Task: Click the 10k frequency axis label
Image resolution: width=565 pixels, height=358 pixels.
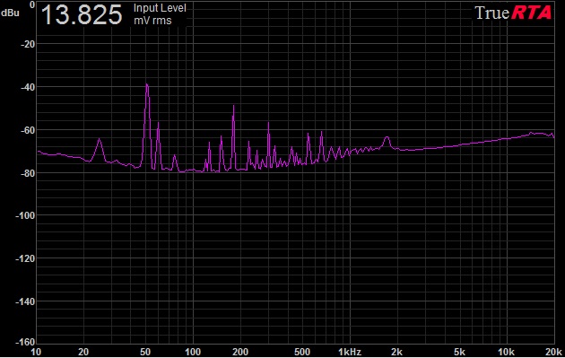Action: [x=507, y=352]
